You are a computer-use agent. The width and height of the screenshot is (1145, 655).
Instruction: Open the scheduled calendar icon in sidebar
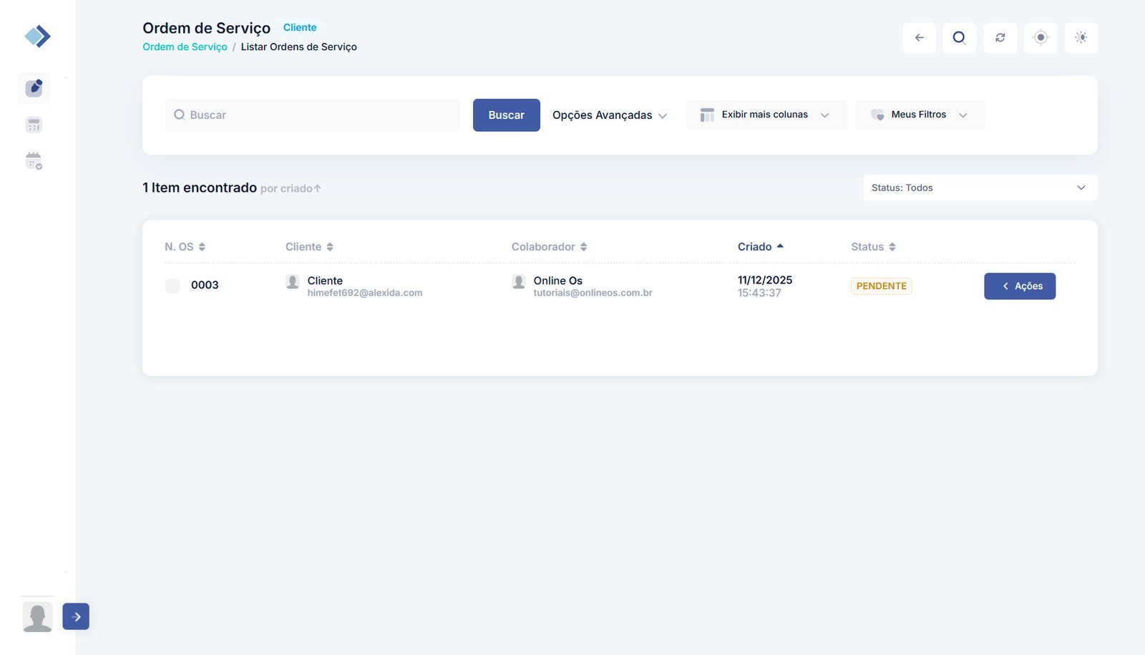coord(34,161)
